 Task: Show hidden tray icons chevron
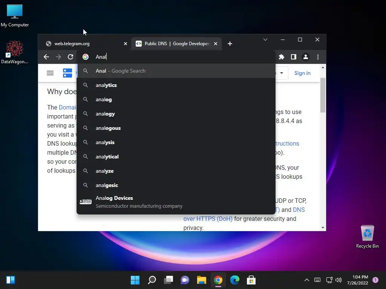pos(307,280)
